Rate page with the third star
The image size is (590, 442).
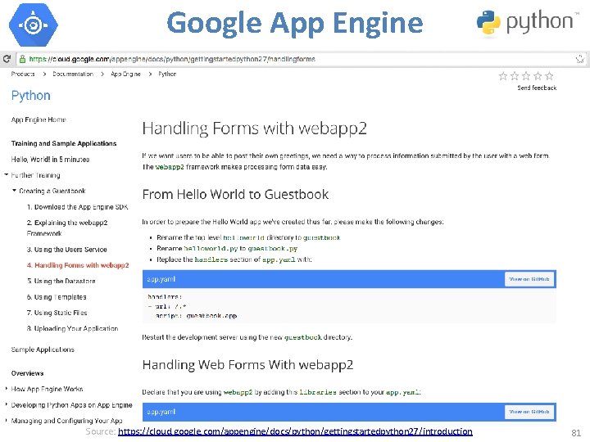click(x=526, y=75)
